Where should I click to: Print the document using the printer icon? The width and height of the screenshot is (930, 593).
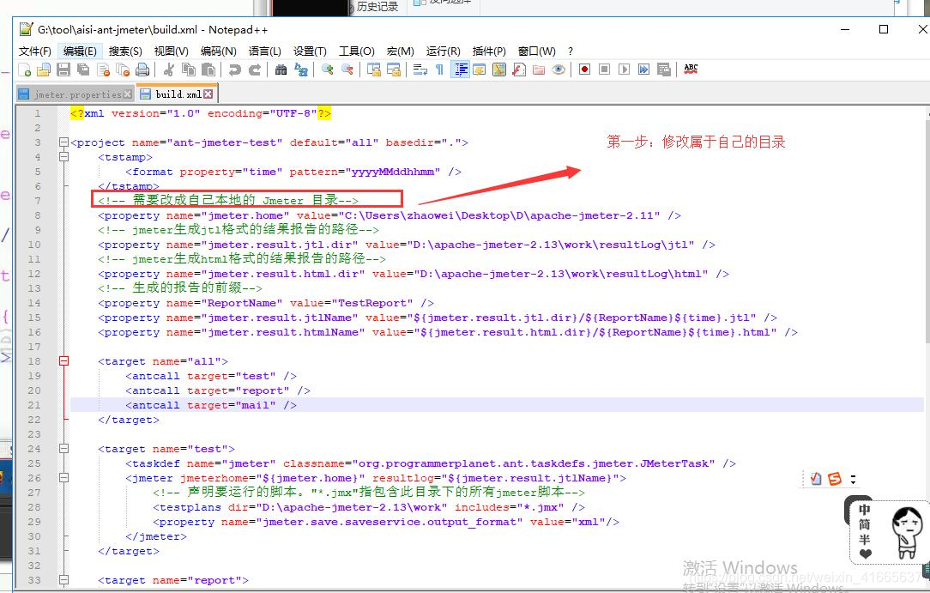pos(142,70)
